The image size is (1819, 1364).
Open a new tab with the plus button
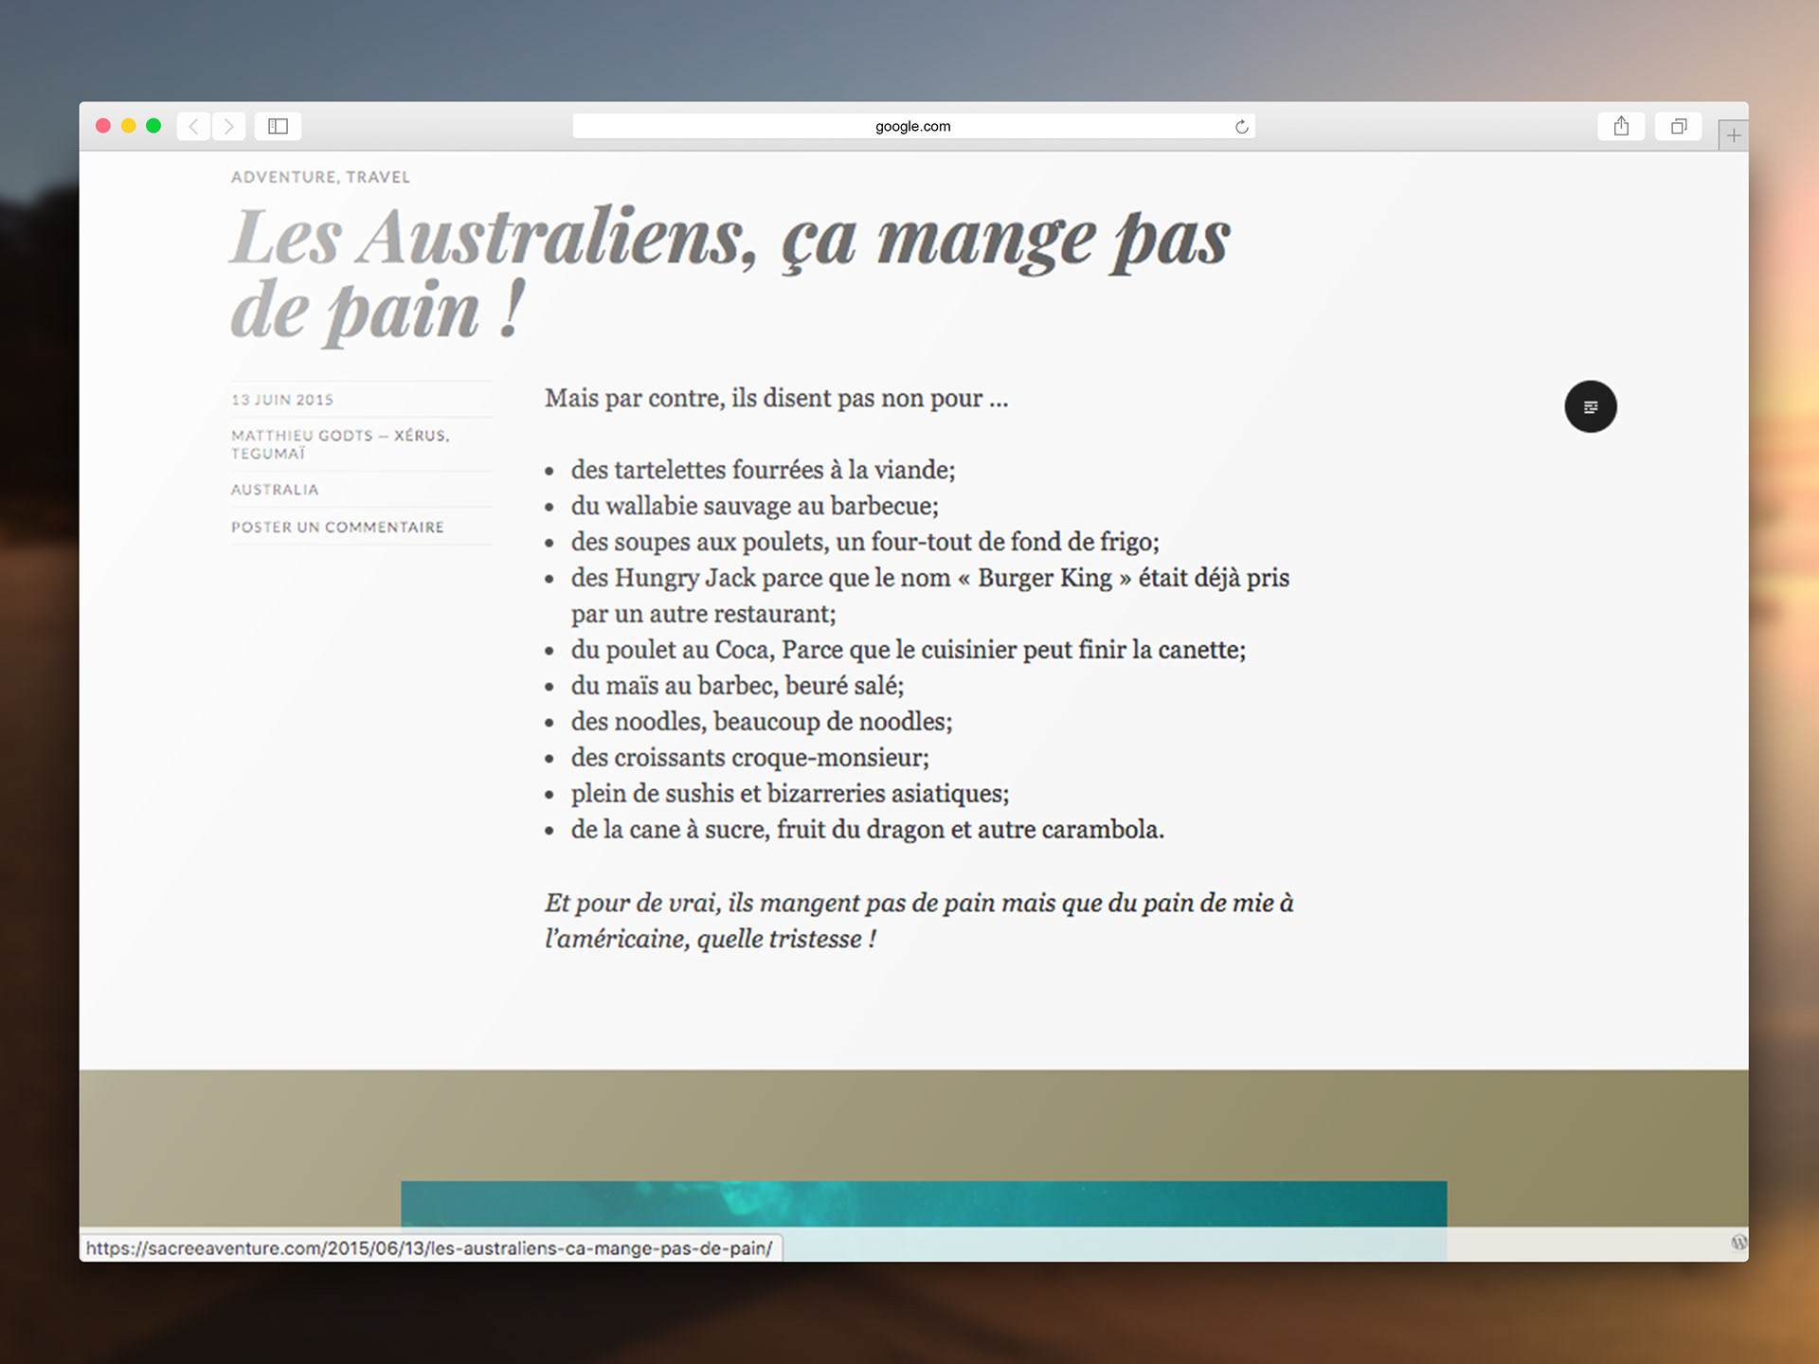coord(1733,135)
